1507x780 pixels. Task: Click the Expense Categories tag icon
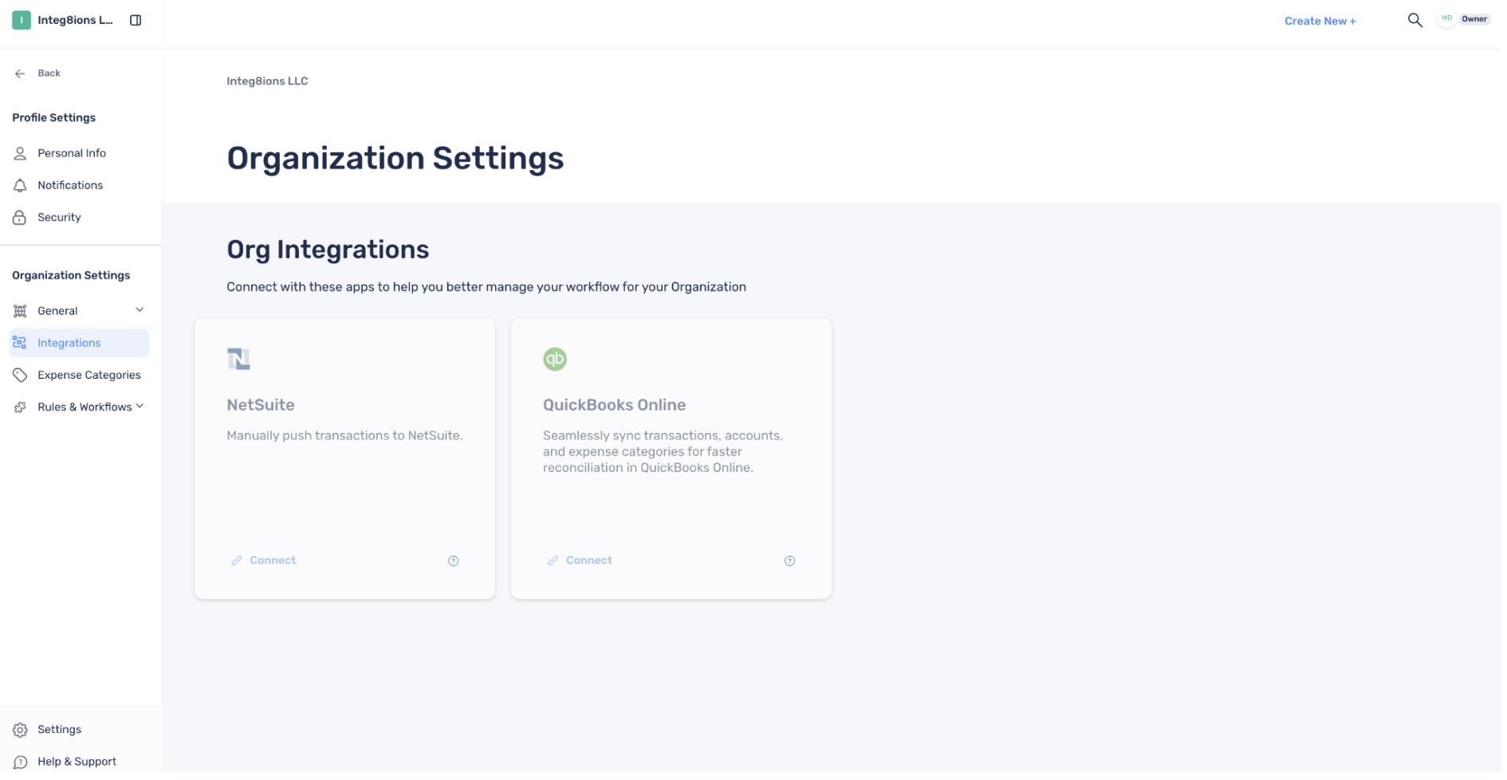(x=20, y=375)
